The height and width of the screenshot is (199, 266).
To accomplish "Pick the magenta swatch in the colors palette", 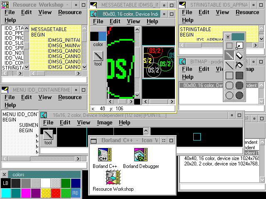I will click(x=25, y=193).
